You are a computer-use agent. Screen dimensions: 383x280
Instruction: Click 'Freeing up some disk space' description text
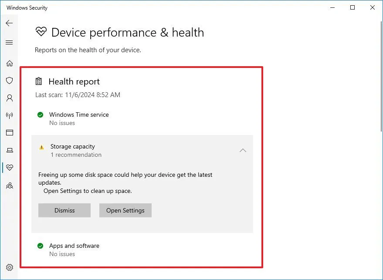[125, 179]
